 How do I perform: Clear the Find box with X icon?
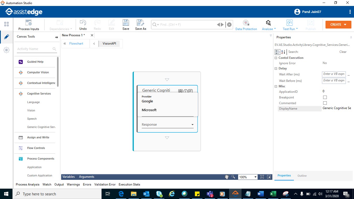(x=229, y=25)
